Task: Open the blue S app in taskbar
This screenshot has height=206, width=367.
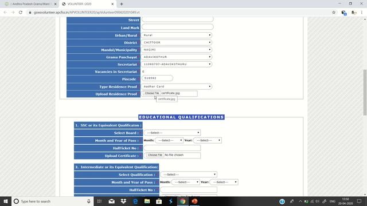Action: pos(171,201)
